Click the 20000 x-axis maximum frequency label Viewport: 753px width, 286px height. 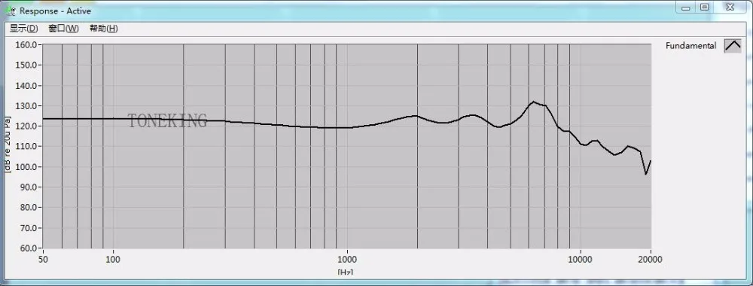pos(651,259)
